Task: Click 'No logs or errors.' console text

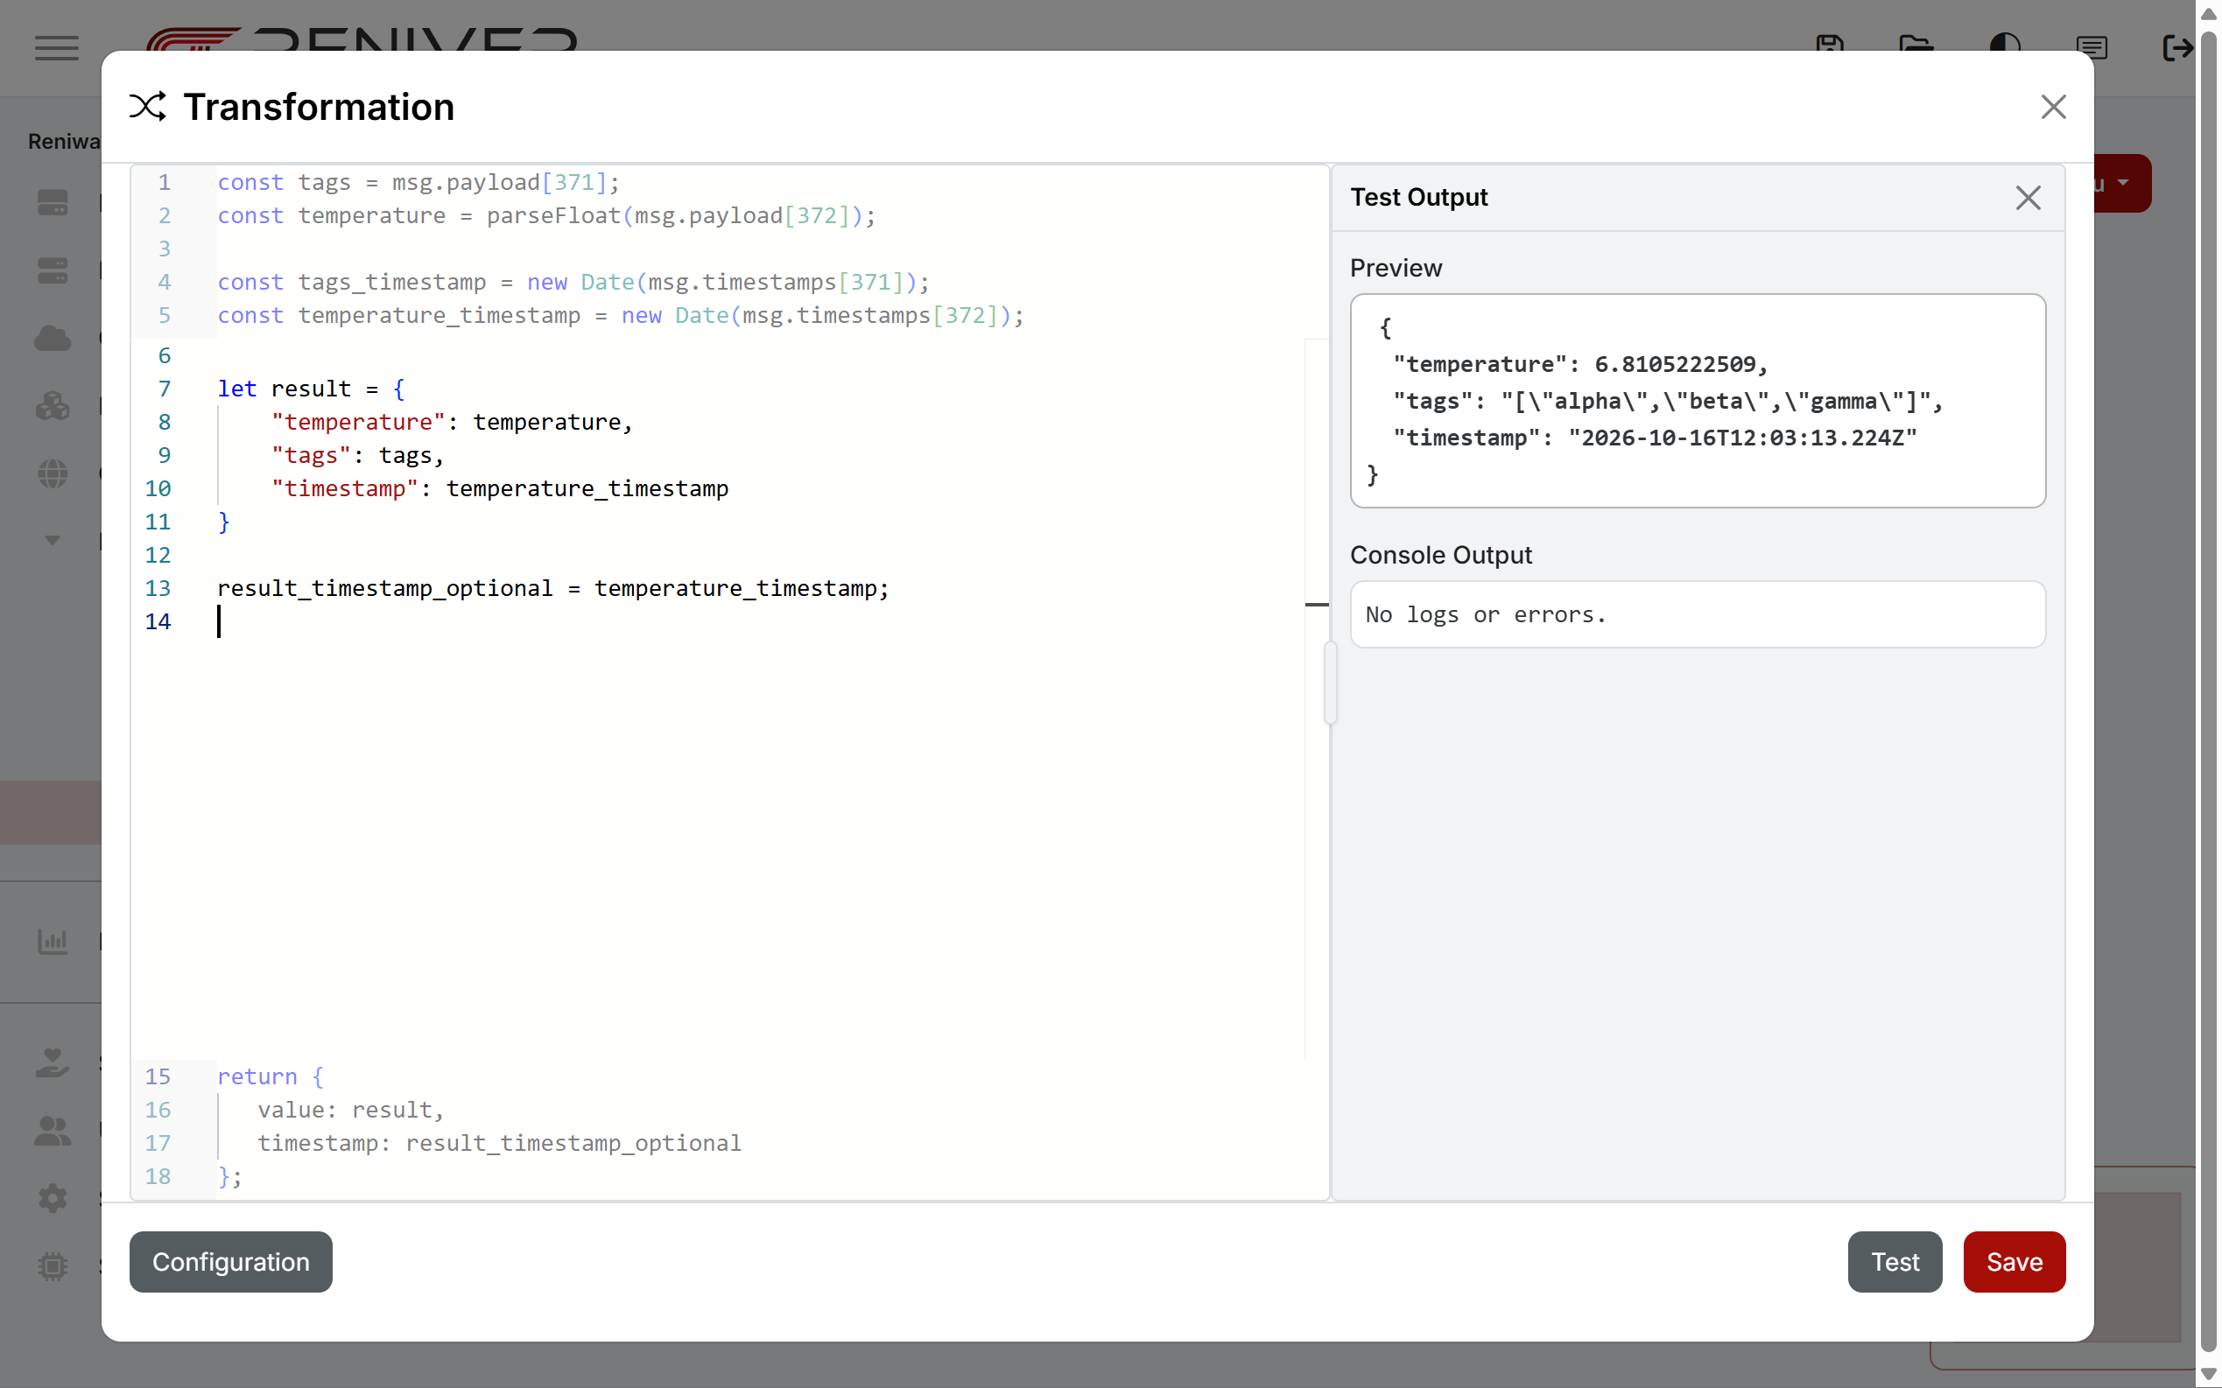Action: tap(1485, 614)
